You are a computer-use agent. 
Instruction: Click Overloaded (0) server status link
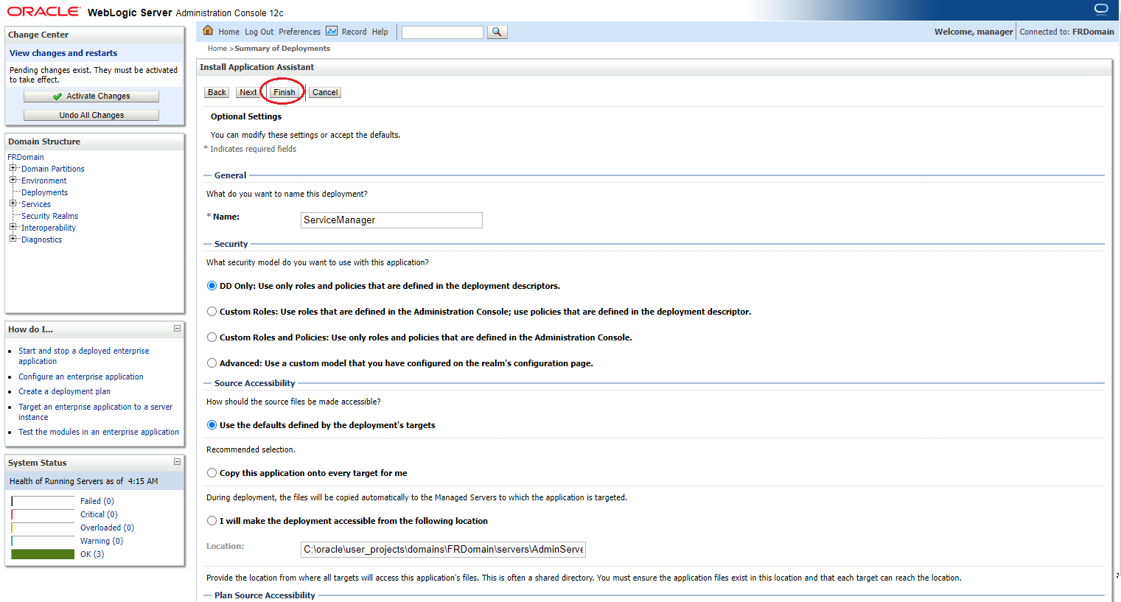[x=108, y=528]
